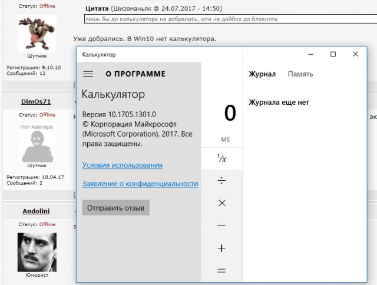This screenshot has width=377, height=285.
Task: Click the division operator key
Action: coord(221,180)
